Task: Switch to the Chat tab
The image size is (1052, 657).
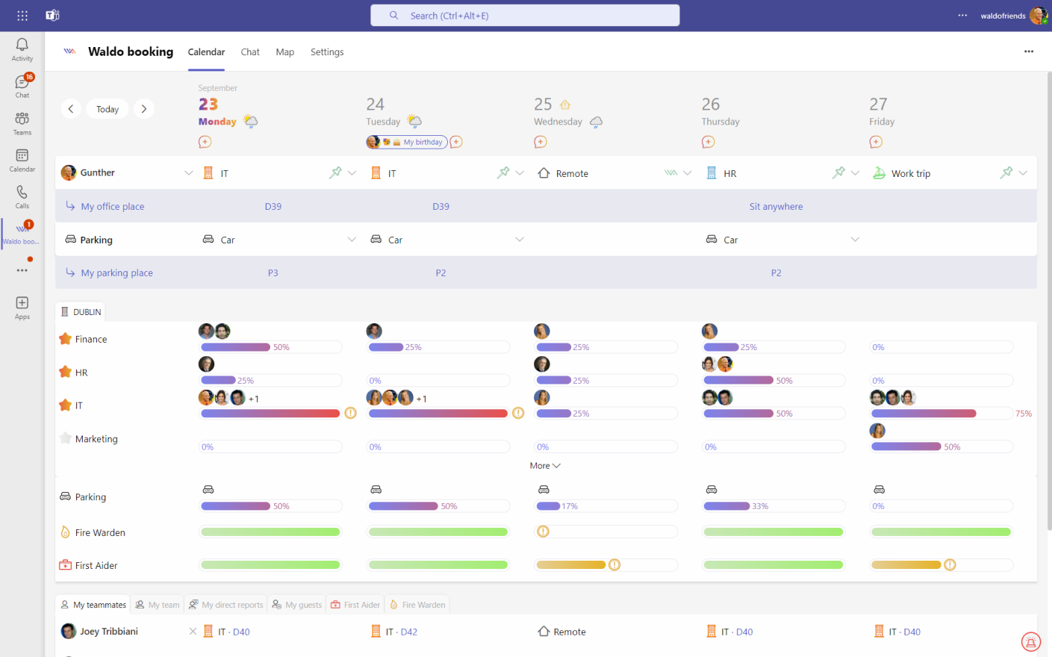Action: point(250,52)
